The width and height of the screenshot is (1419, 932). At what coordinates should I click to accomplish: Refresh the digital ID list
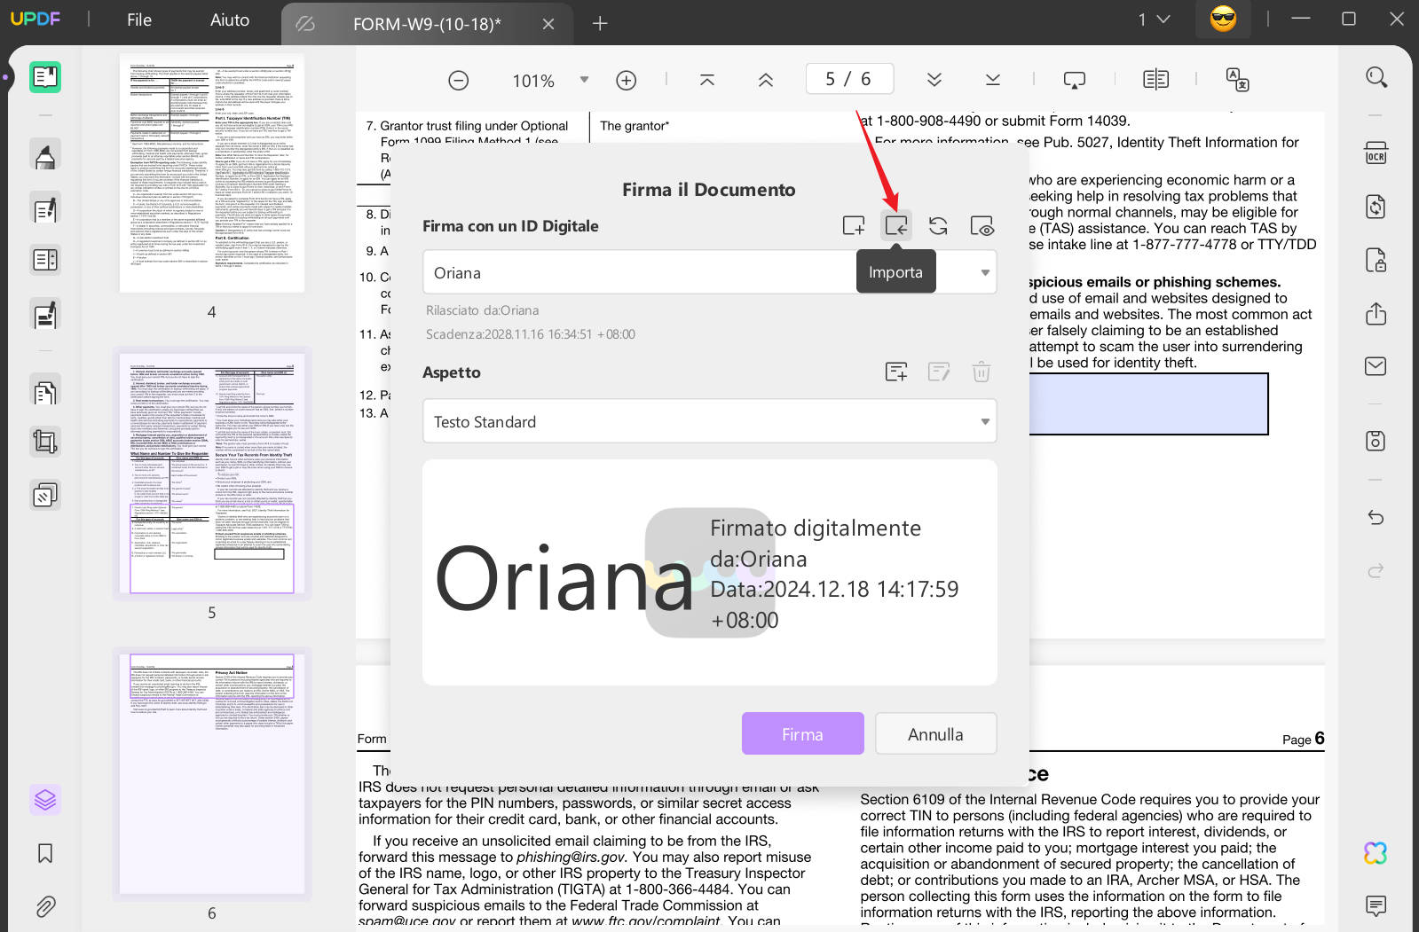click(938, 226)
